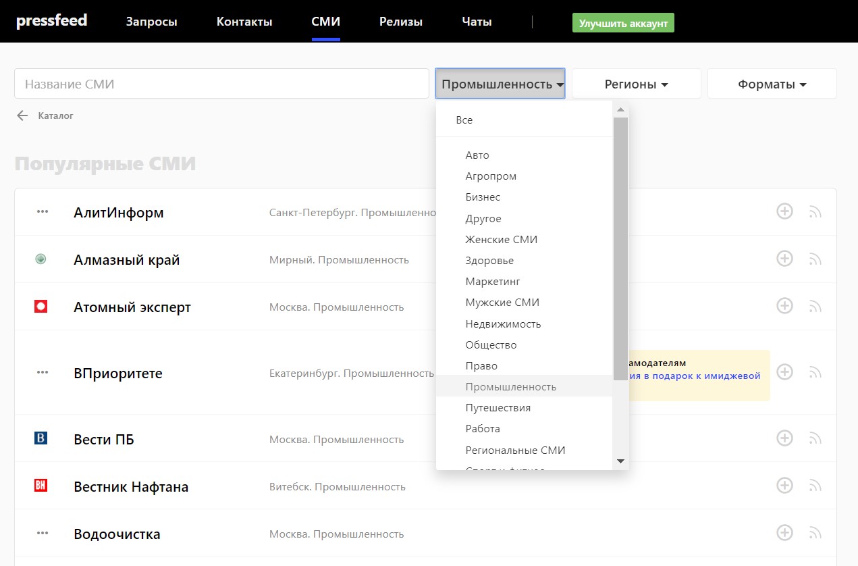Click the back arrow next to Каталог

(x=22, y=115)
